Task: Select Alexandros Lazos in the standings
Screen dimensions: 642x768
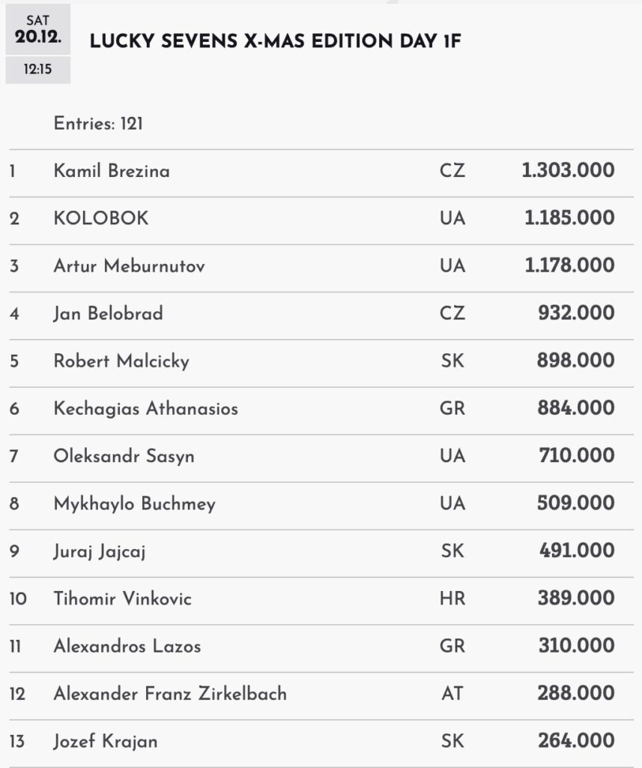Action: [127, 646]
